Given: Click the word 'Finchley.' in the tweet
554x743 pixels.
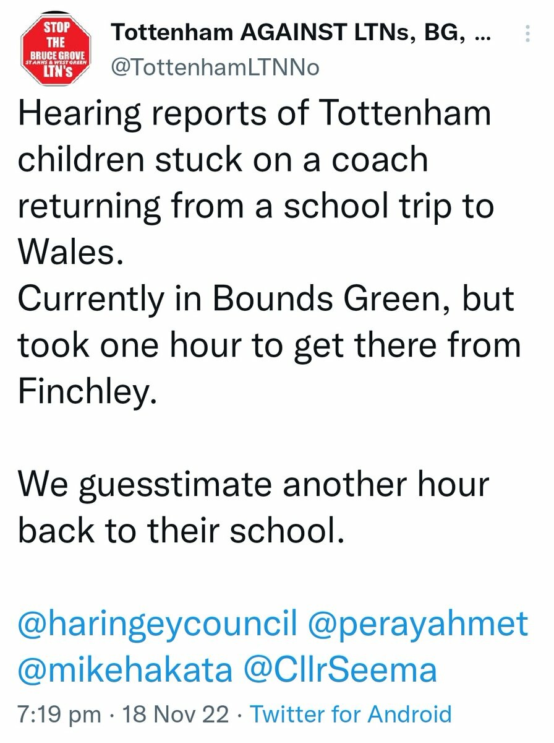Looking at the screenshot, I should tap(84, 390).
